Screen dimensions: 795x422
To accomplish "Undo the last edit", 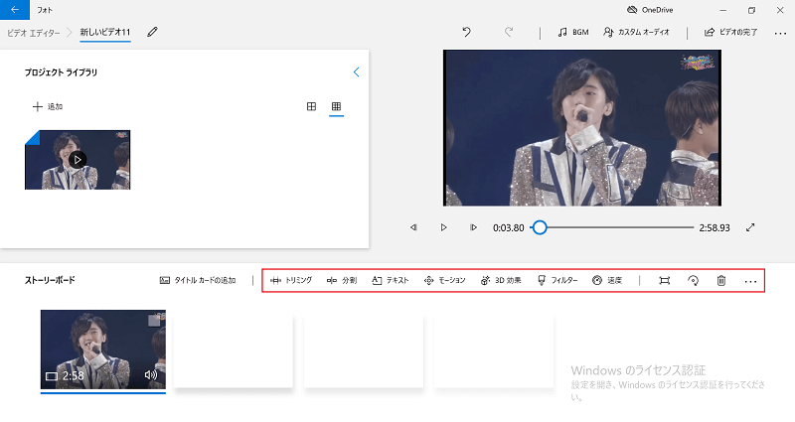I will pos(466,32).
